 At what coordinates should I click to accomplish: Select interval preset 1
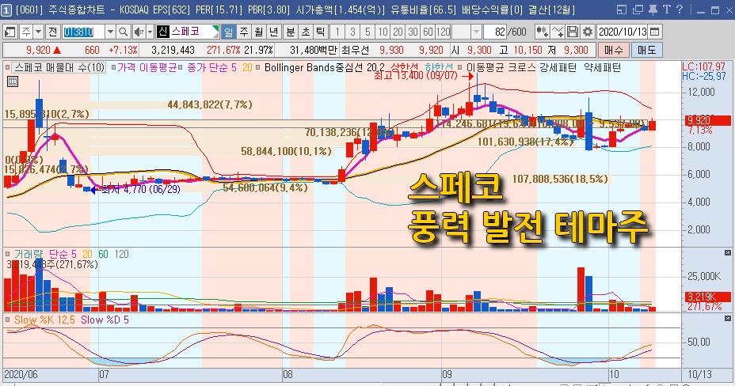[337, 32]
